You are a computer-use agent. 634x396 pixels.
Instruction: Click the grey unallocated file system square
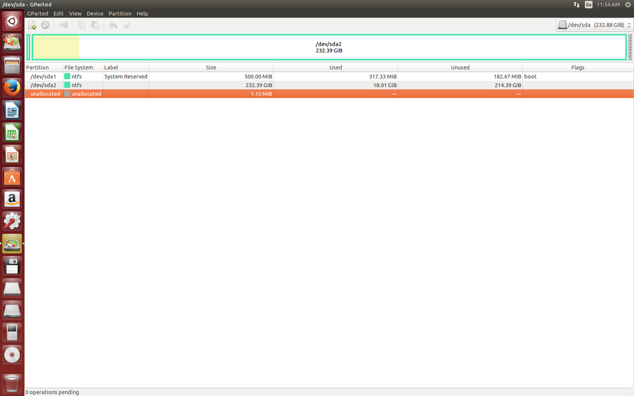67,94
